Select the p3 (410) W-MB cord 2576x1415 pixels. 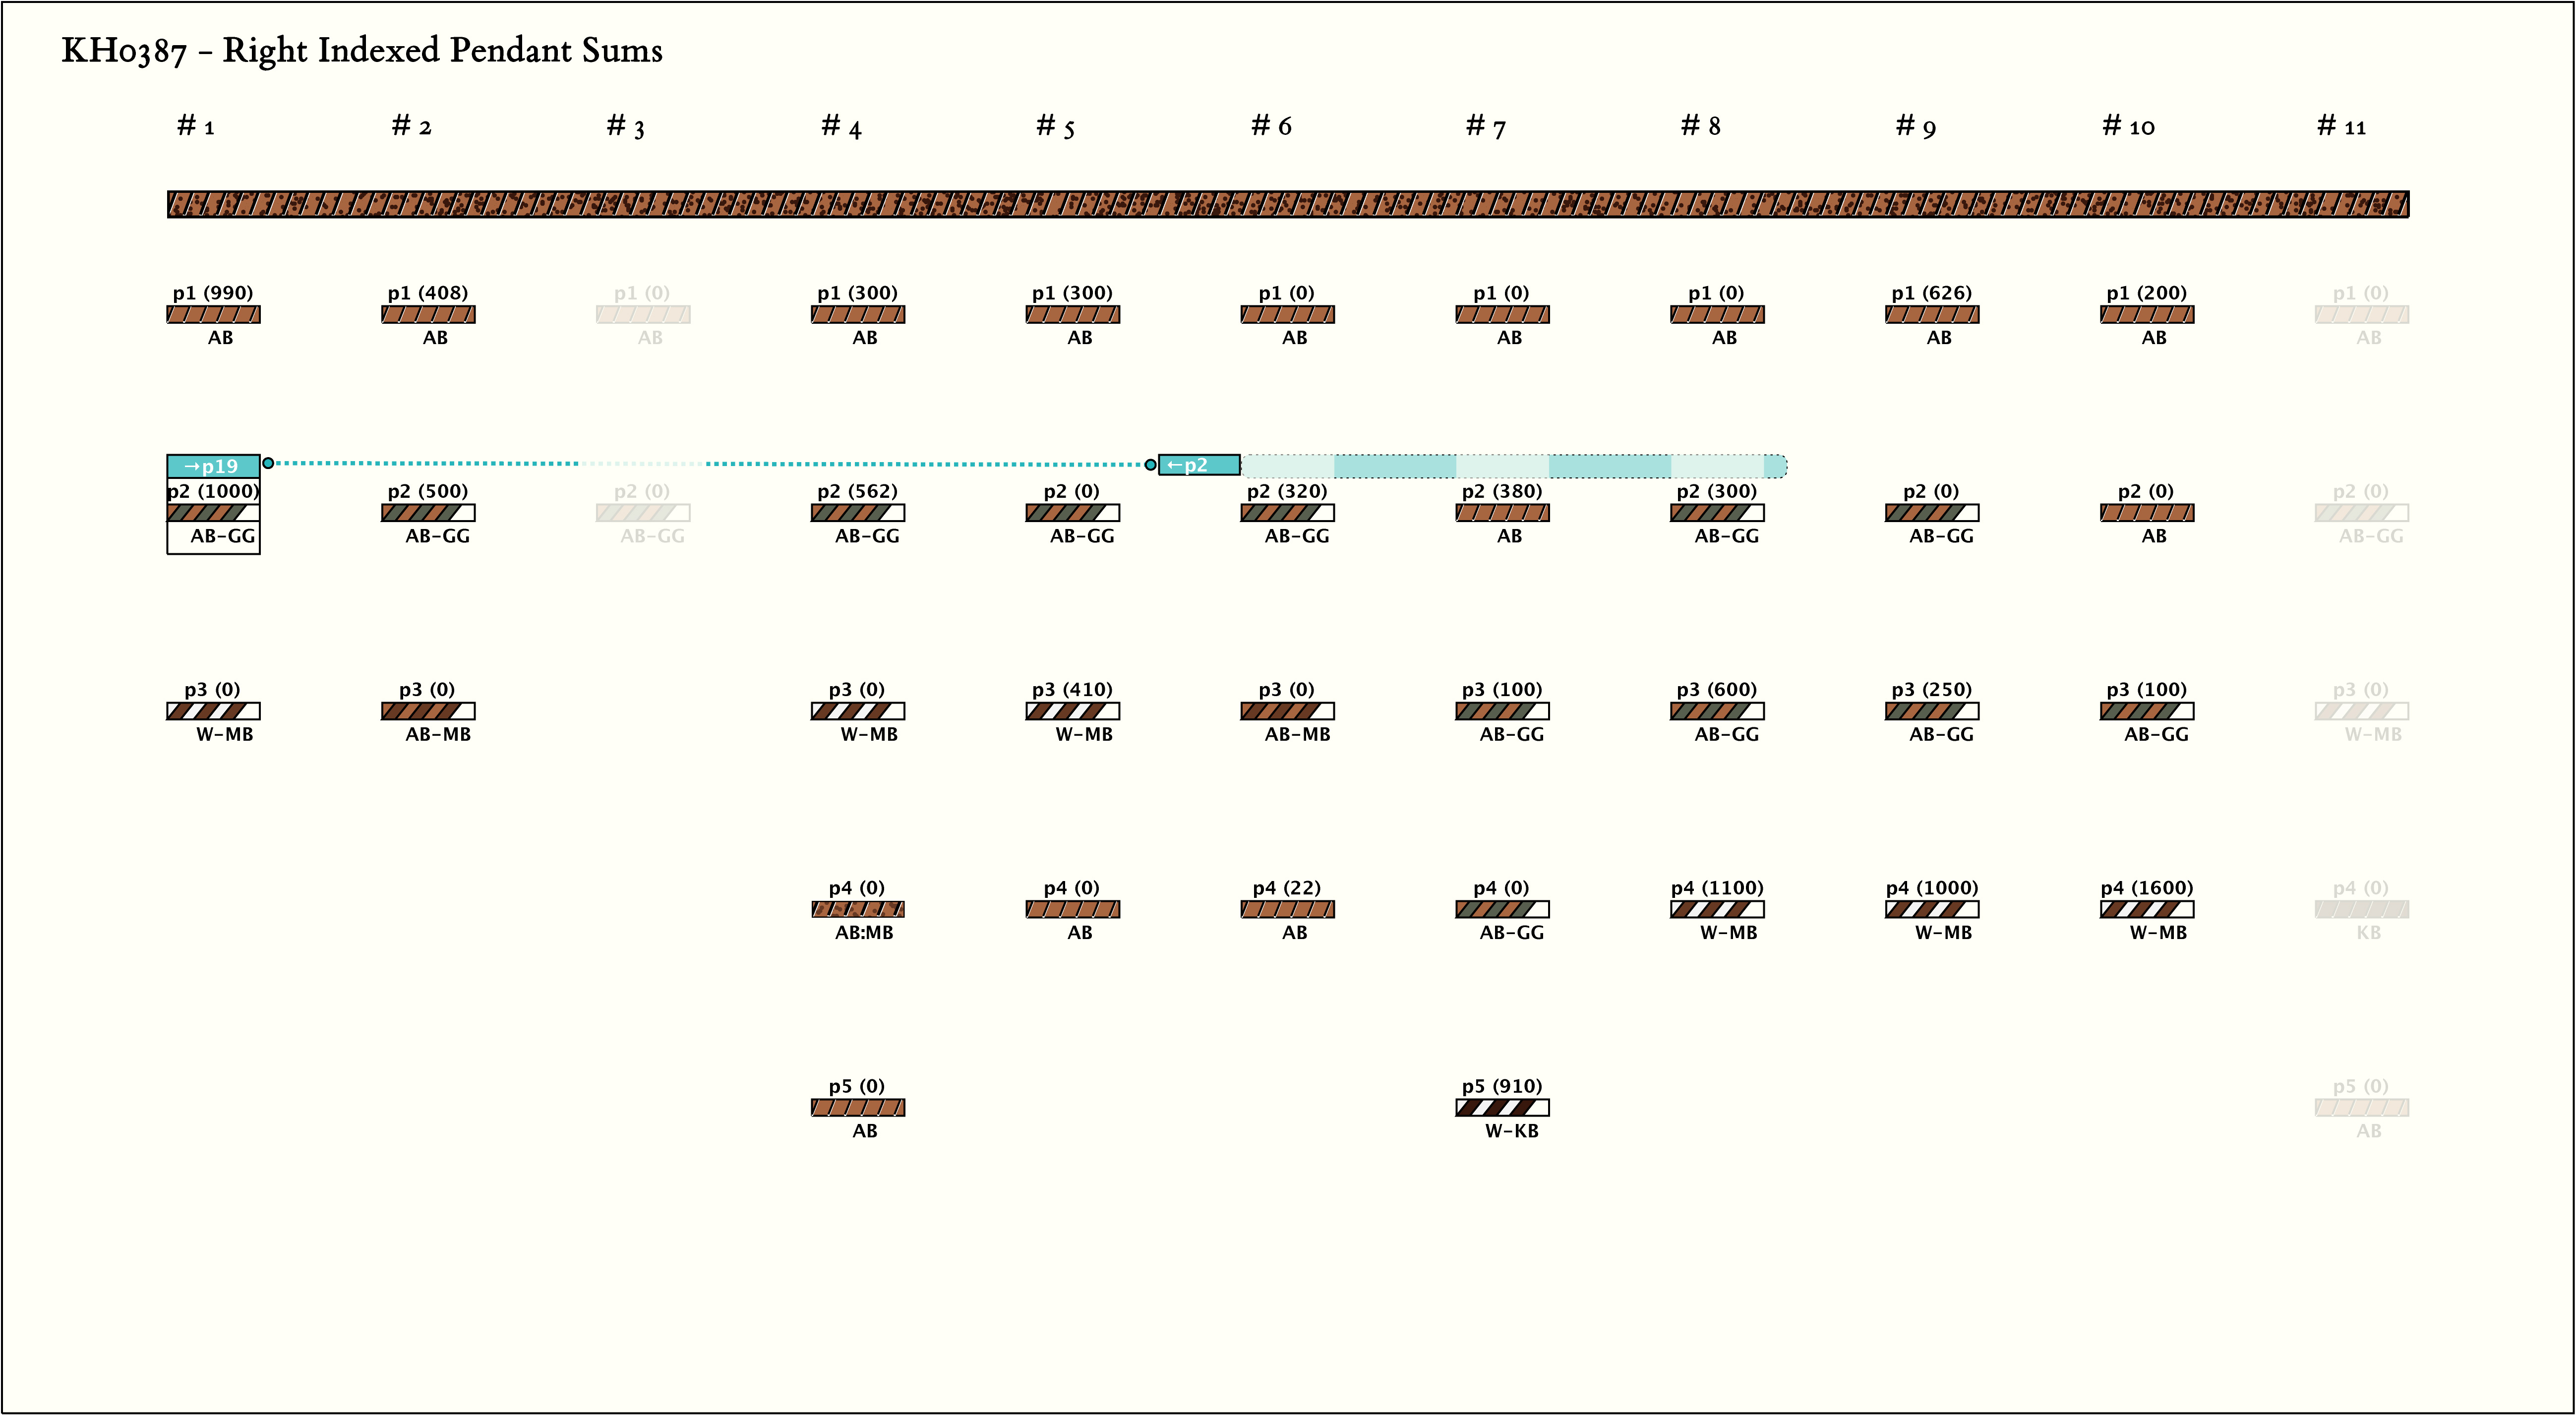1072,712
